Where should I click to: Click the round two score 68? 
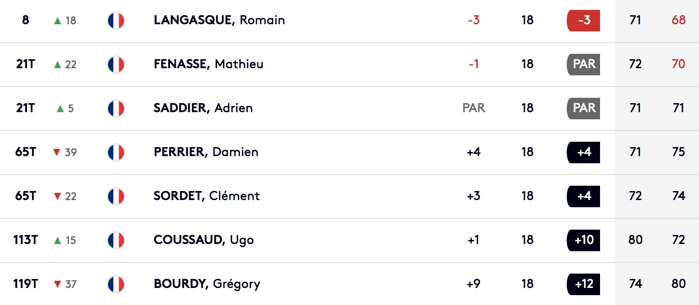click(678, 21)
